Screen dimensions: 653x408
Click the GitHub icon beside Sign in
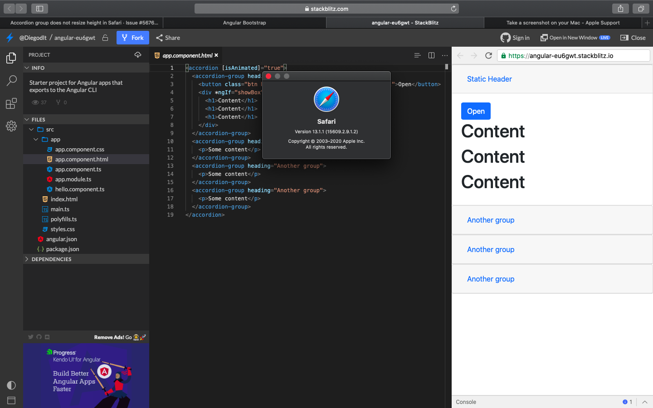(504, 38)
